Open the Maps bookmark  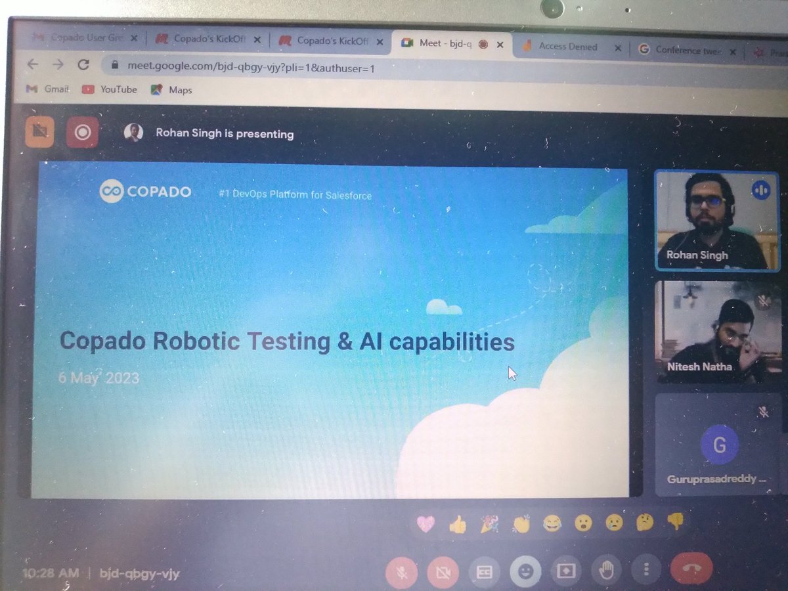171,90
